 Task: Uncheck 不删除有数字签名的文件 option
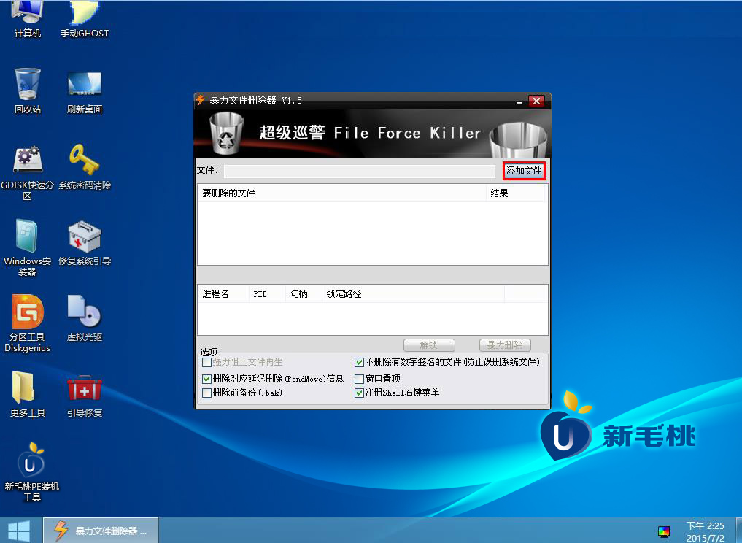click(359, 363)
